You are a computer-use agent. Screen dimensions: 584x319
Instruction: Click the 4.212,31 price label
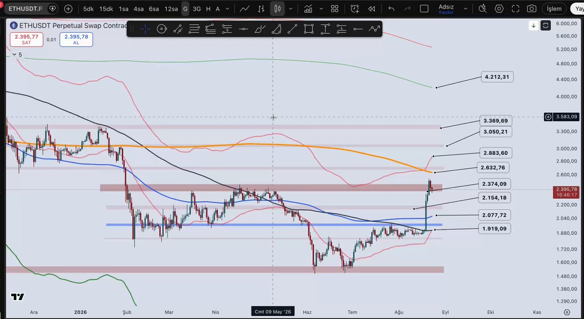pyautogui.click(x=497, y=77)
